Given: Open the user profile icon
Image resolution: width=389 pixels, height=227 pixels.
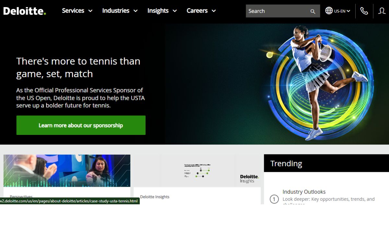Looking at the screenshot, I should click(x=382, y=11).
